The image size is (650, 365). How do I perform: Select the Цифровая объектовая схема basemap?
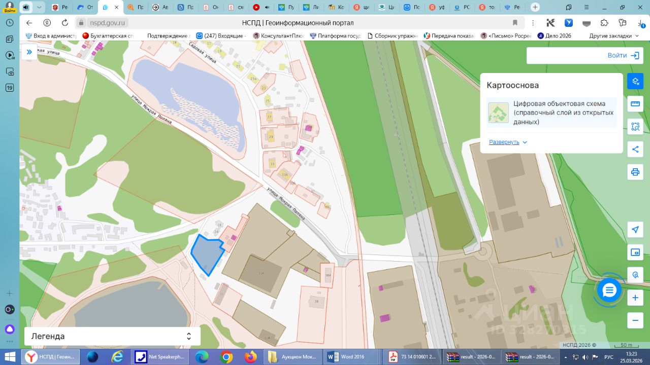click(x=551, y=113)
